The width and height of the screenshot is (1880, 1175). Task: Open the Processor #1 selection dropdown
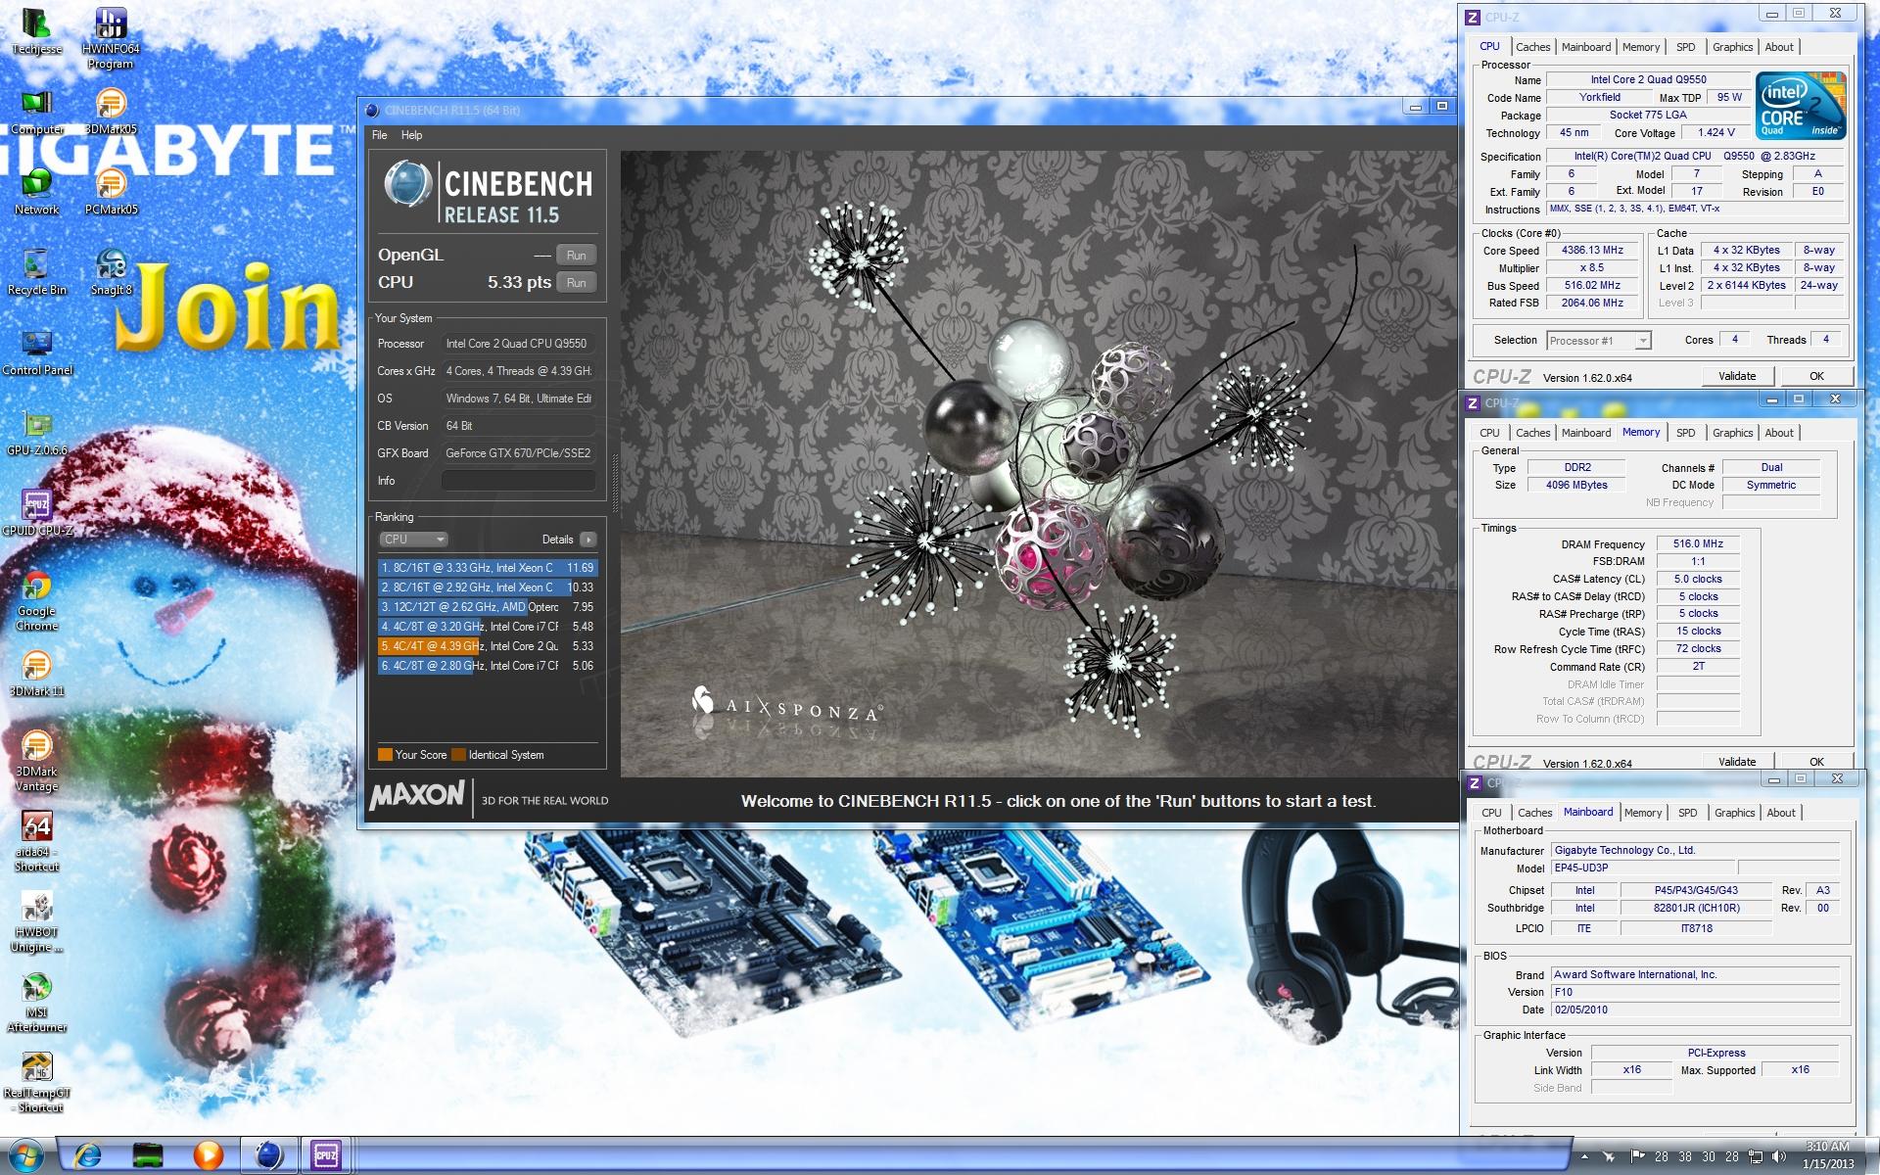pyautogui.click(x=1599, y=341)
